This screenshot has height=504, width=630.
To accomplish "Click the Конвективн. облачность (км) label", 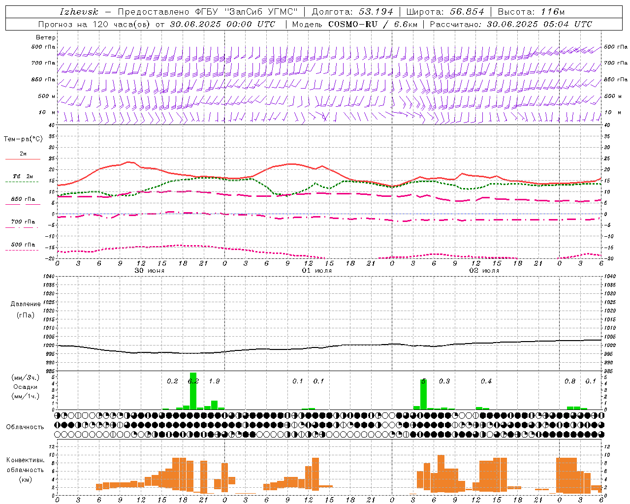I will point(25,470).
